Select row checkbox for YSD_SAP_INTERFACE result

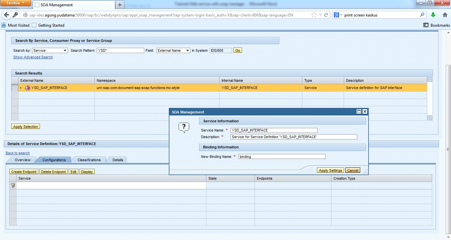tap(15, 88)
